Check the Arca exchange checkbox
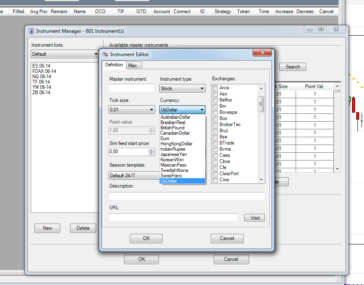 pos(215,88)
